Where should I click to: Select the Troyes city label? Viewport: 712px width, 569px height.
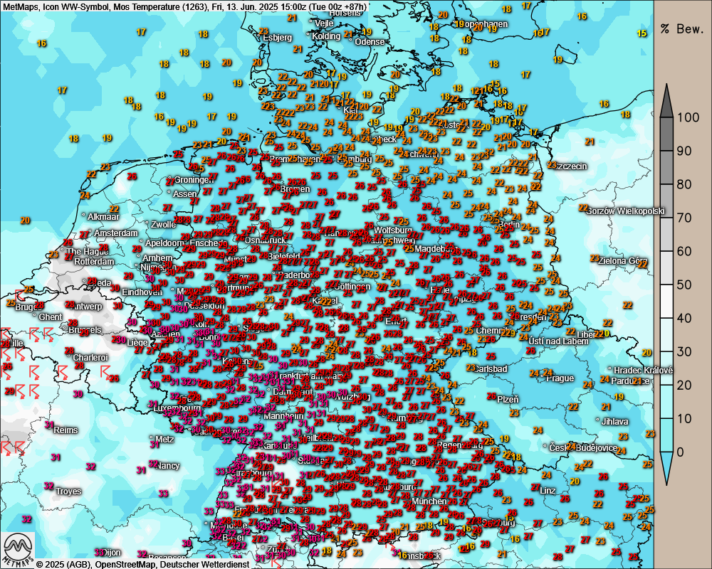pos(68,491)
